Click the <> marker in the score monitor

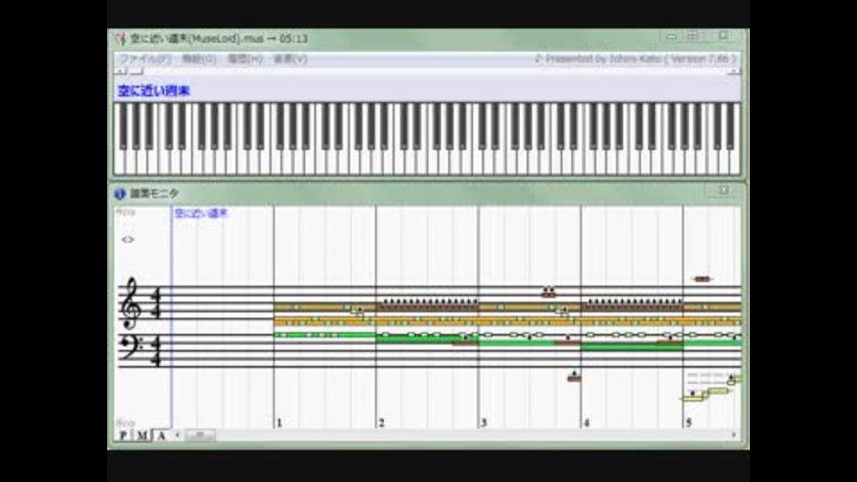(128, 239)
